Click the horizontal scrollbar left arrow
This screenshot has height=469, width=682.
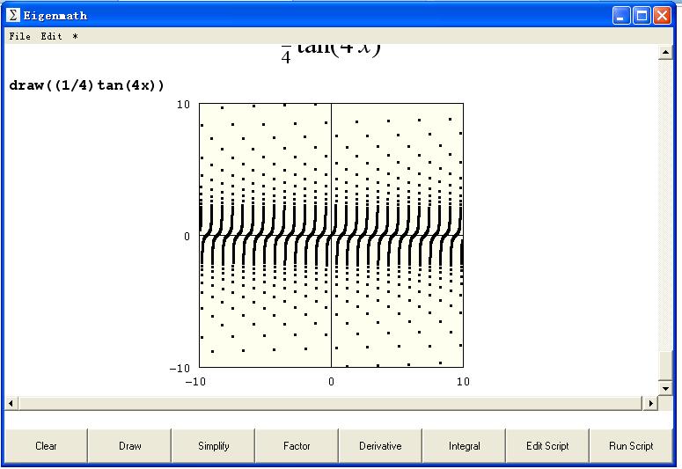[x=11, y=403]
